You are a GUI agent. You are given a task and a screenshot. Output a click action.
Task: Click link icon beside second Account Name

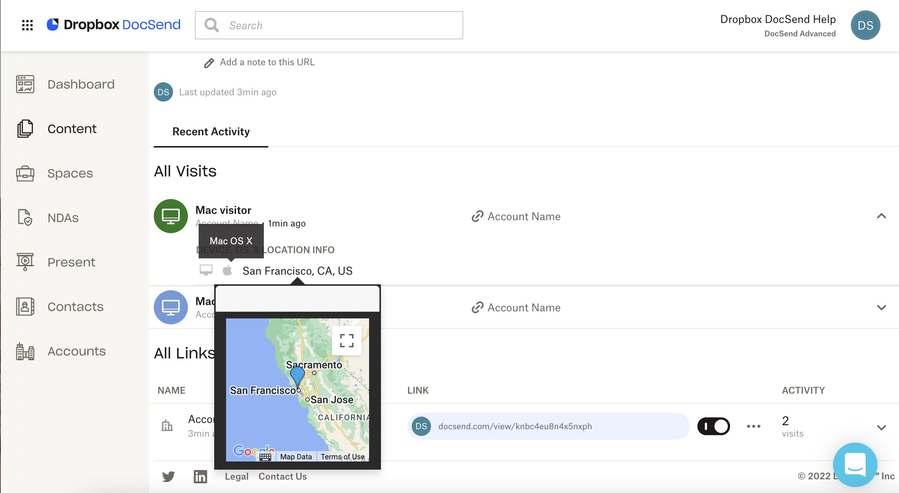pos(478,307)
